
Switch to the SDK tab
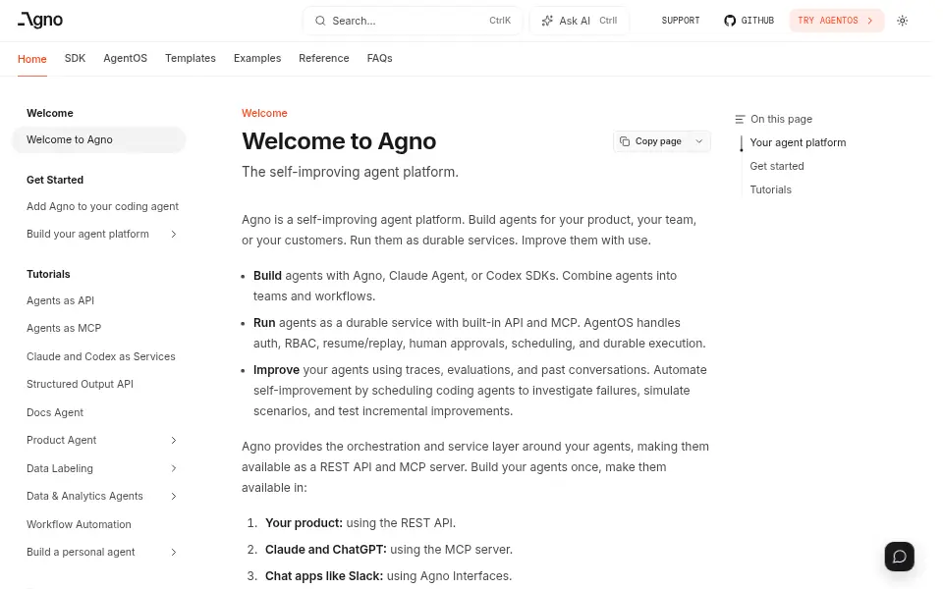point(76,58)
